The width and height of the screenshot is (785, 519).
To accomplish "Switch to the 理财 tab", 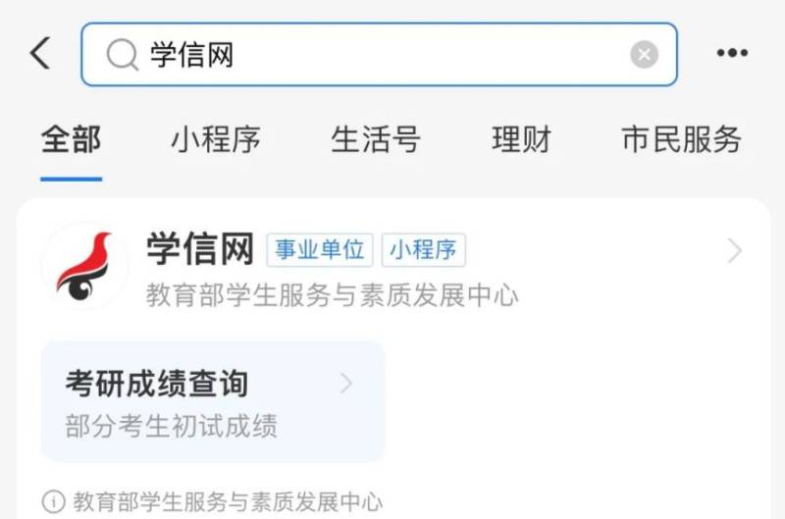I will coord(521,139).
